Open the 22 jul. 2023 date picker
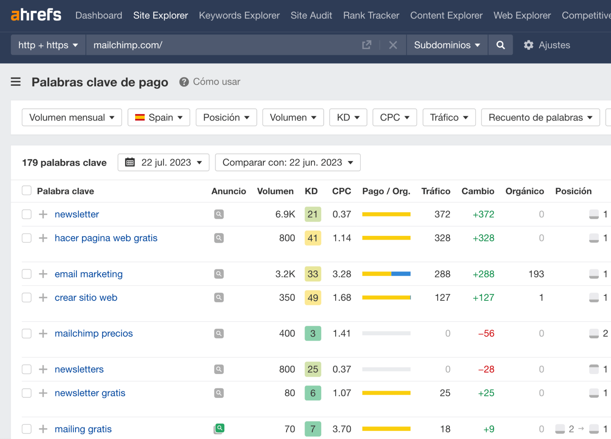 click(164, 162)
